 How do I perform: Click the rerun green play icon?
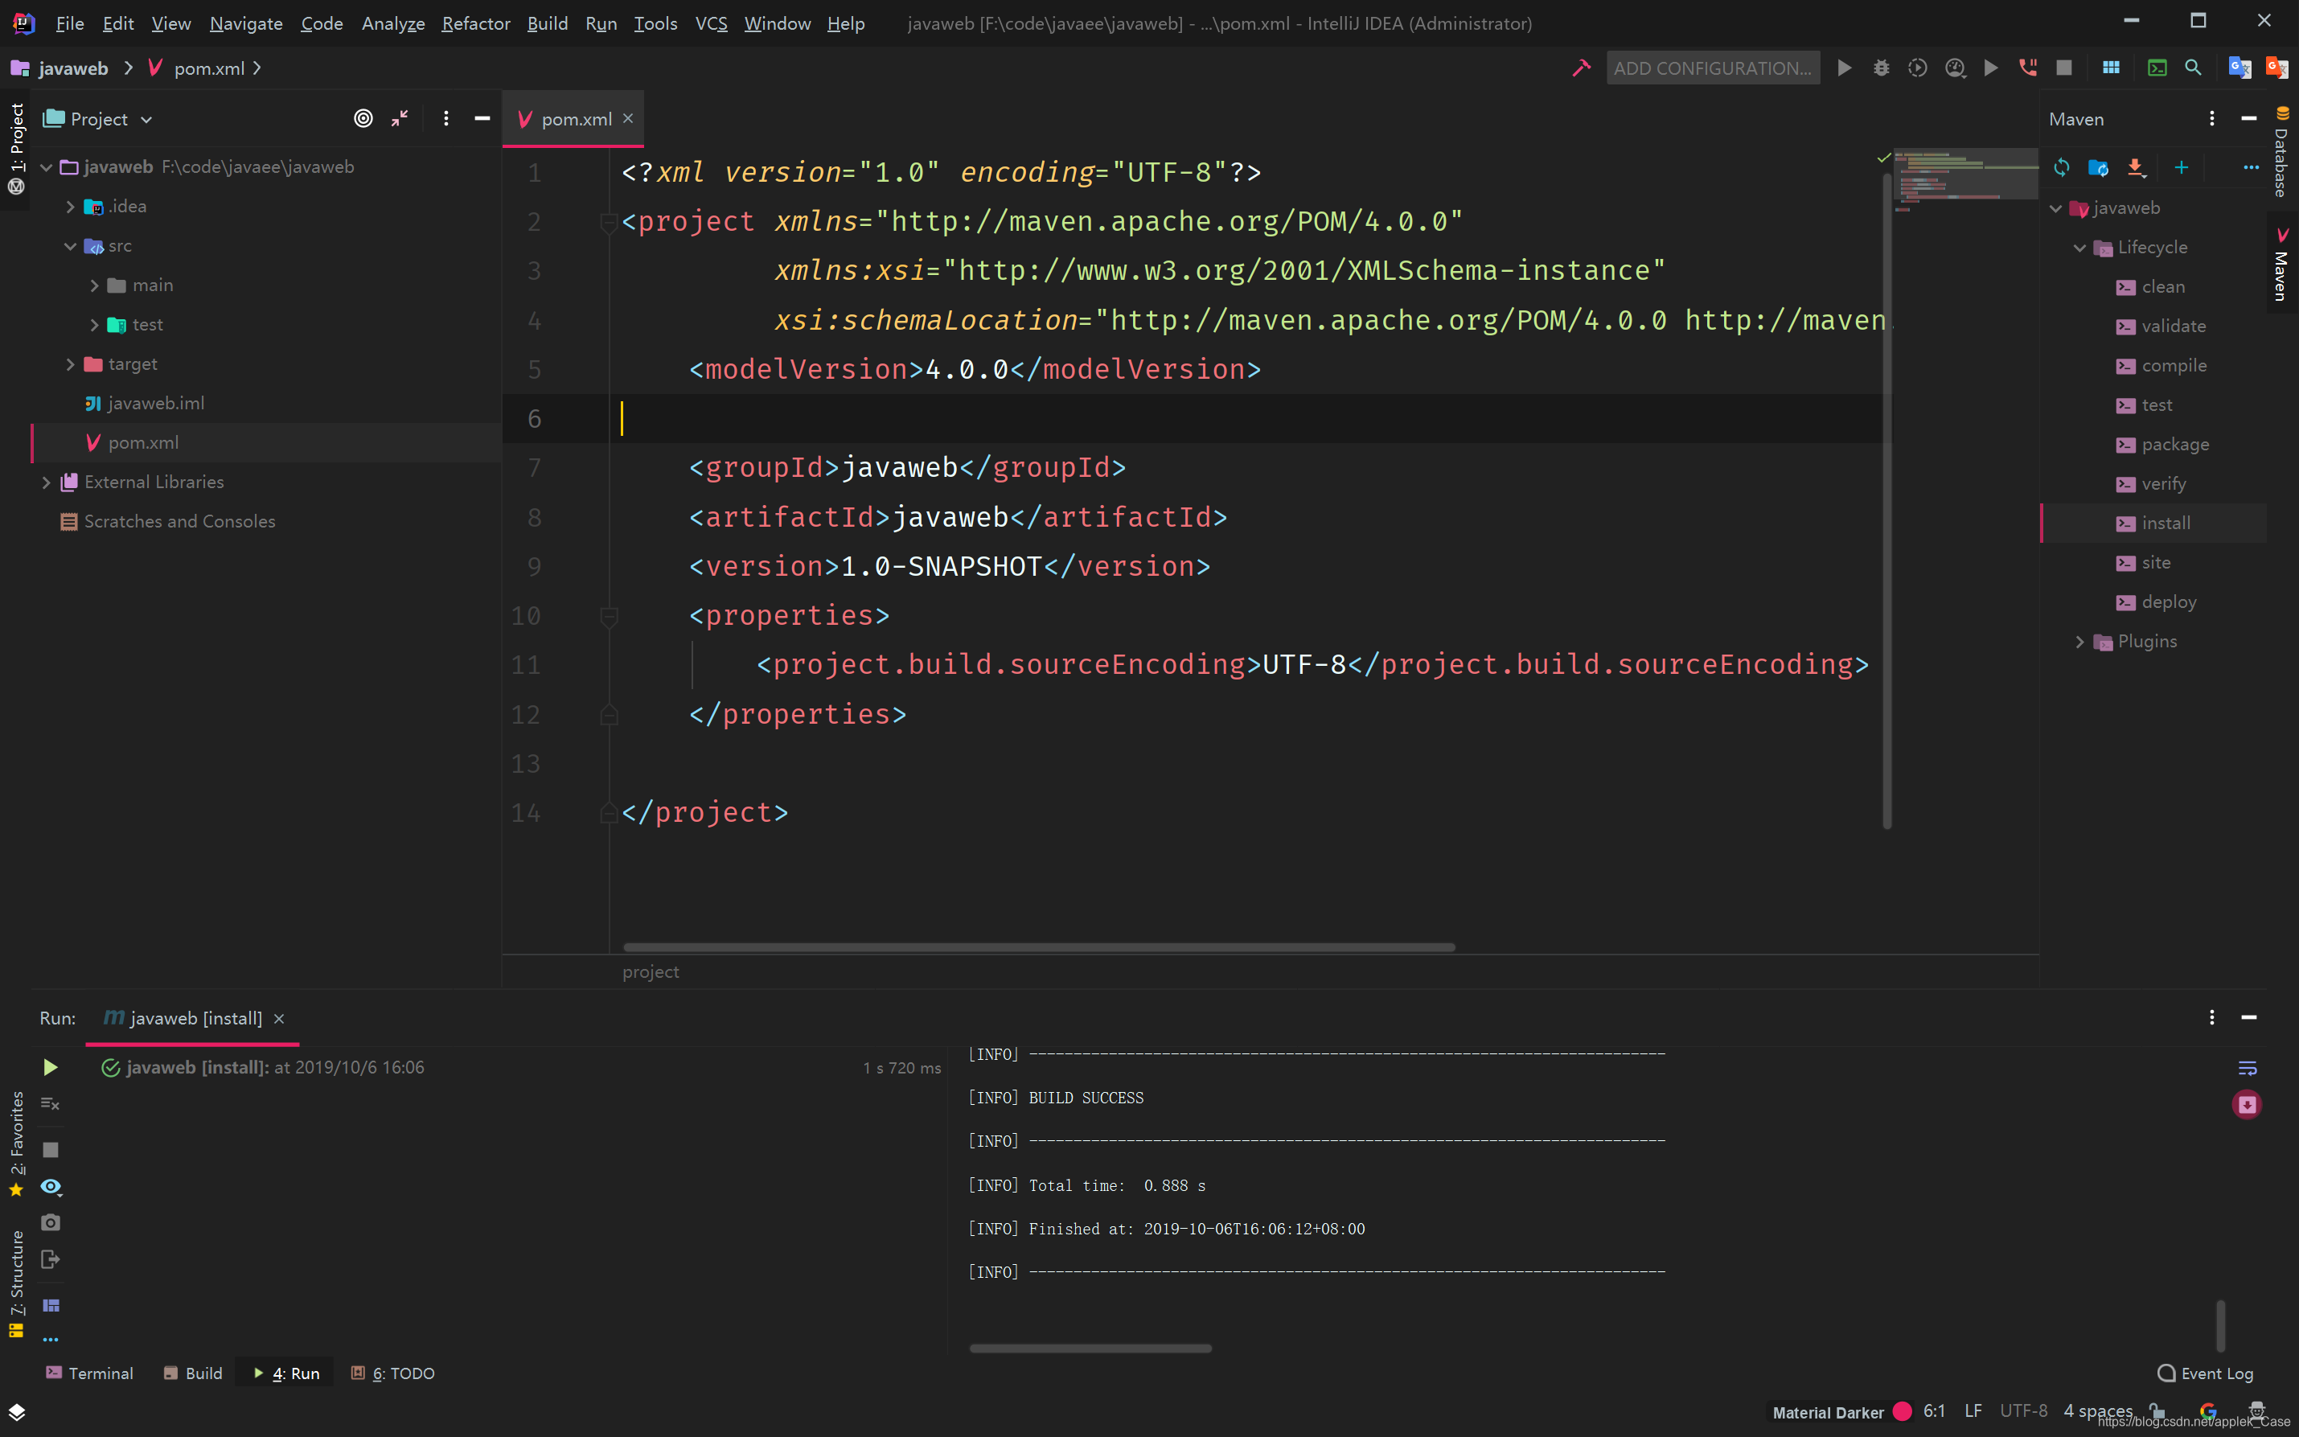click(51, 1067)
